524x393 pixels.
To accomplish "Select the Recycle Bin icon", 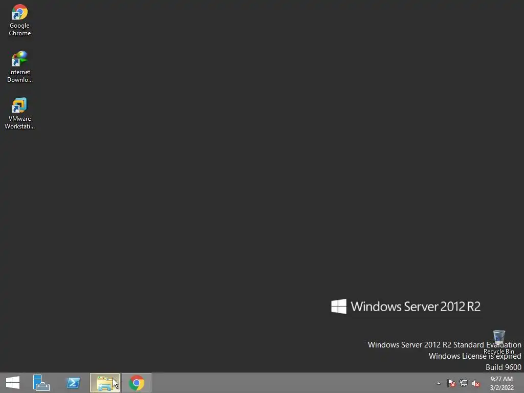I will pyautogui.click(x=499, y=342).
